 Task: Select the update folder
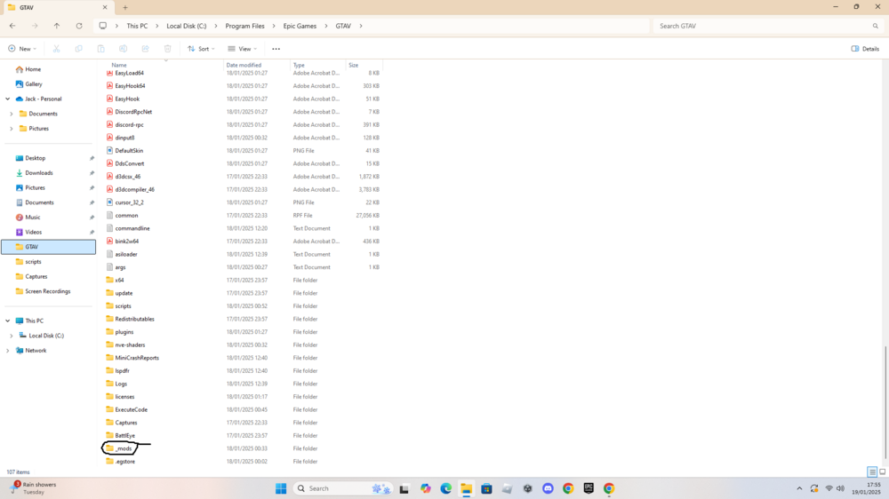pos(124,293)
